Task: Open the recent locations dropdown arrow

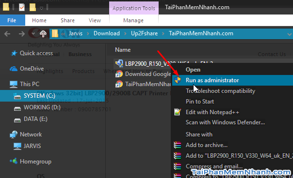Action: point(33,34)
